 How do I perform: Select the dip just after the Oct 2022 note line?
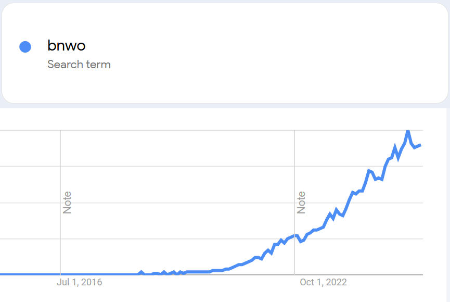point(301,241)
